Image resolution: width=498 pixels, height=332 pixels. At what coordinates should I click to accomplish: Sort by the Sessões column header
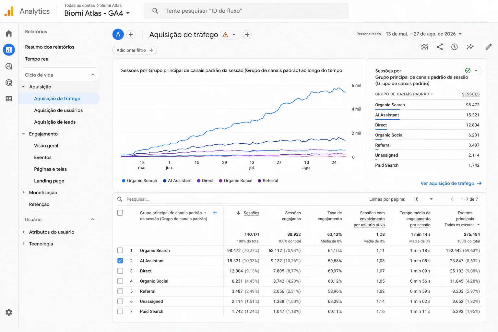(251, 213)
